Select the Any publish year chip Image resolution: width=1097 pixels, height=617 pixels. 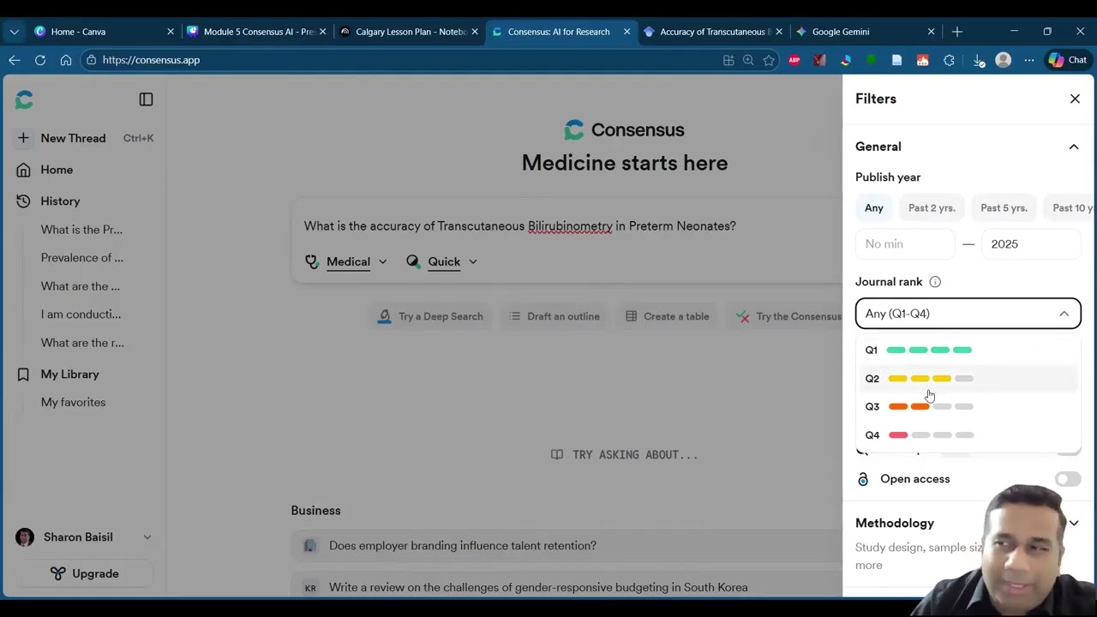click(x=874, y=207)
